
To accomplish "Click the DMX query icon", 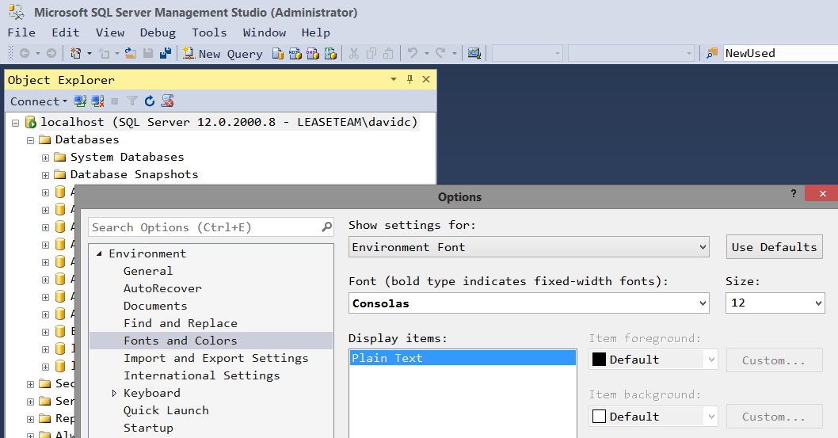I will (313, 53).
